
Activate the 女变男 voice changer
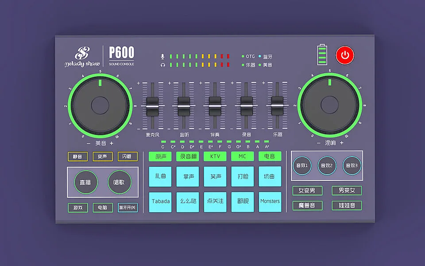(x=307, y=191)
